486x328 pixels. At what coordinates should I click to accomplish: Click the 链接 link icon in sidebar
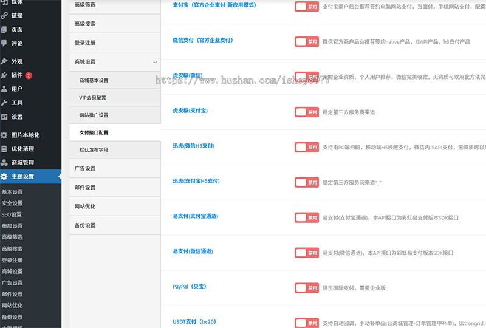[4, 15]
